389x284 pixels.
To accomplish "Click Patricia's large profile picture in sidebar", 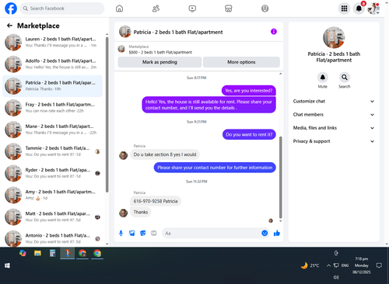I will pyautogui.click(x=334, y=37).
